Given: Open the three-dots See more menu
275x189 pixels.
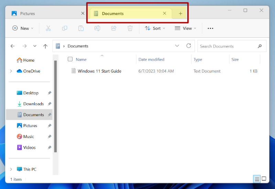Looking at the screenshot, I should 210,28.
